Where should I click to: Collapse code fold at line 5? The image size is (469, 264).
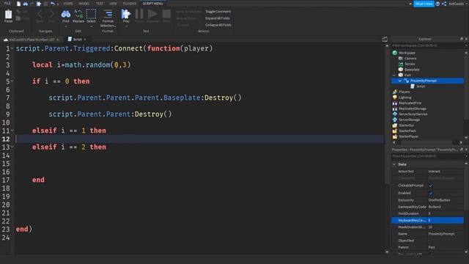coord(12,81)
